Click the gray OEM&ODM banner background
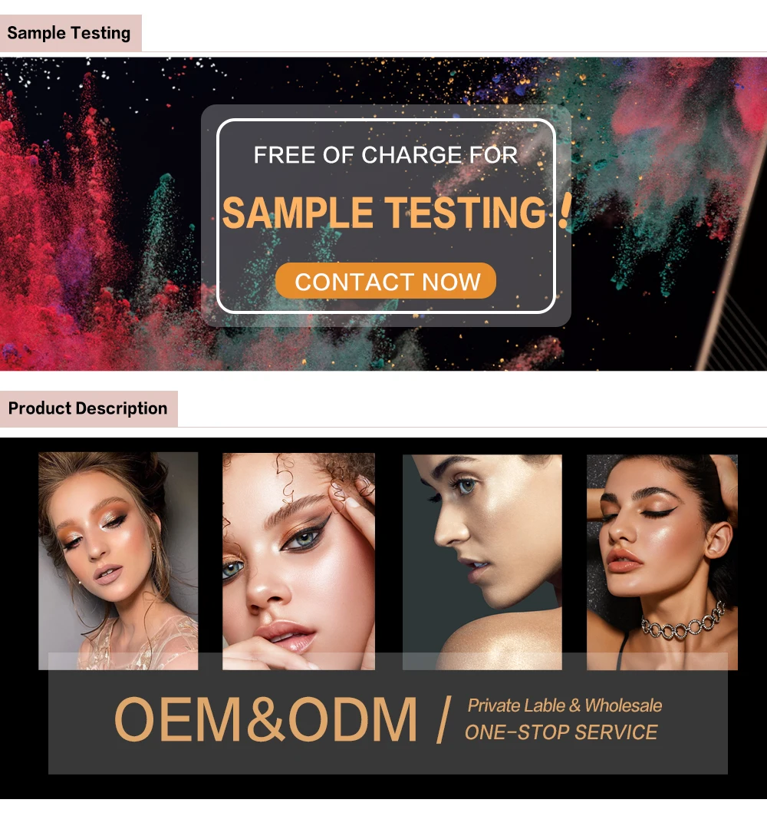This screenshot has height=816, width=767. (388, 760)
